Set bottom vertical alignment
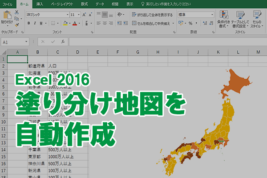Image resolution: width=267 pixels, height=178 pixels. point(111,15)
